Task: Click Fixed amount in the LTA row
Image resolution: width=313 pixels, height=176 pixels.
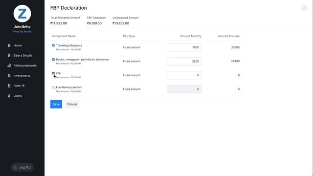Action: click(x=132, y=75)
